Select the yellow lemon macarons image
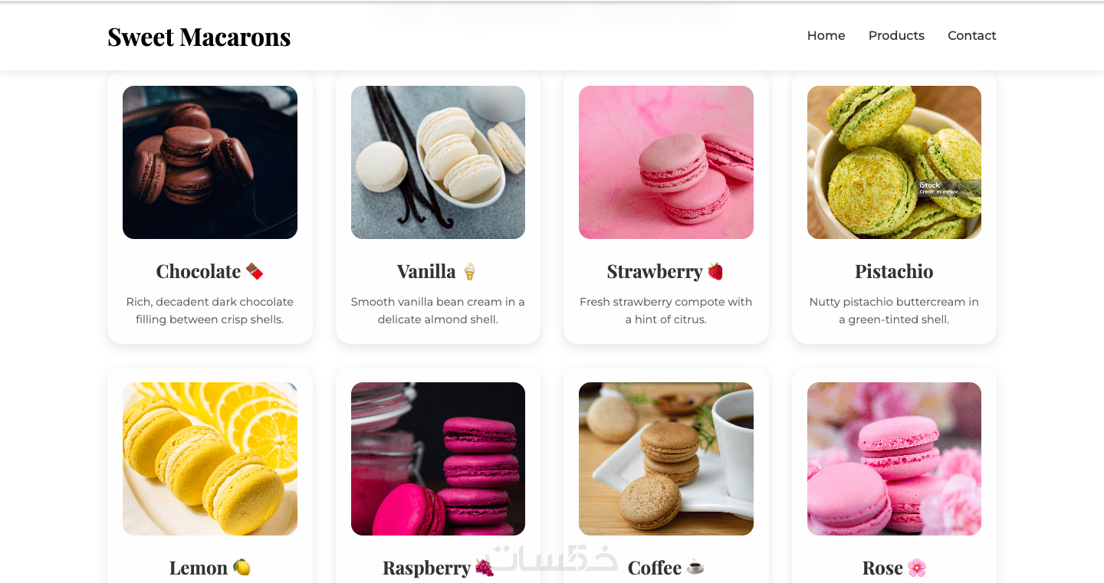Image resolution: width=1104 pixels, height=583 pixels. (x=210, y=459)
